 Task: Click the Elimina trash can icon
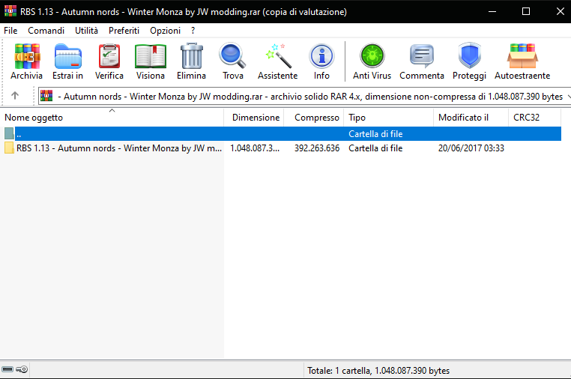point(191,61)
